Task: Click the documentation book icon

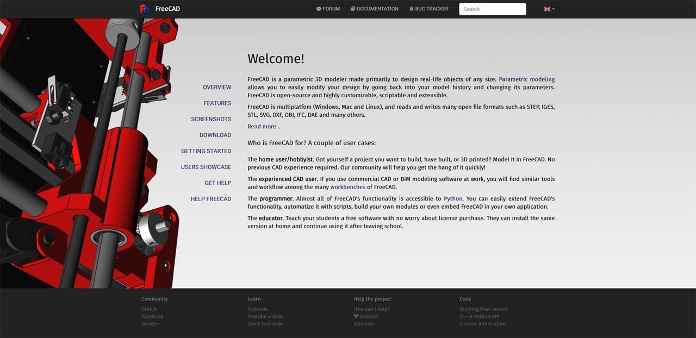Action: (353, 9)
